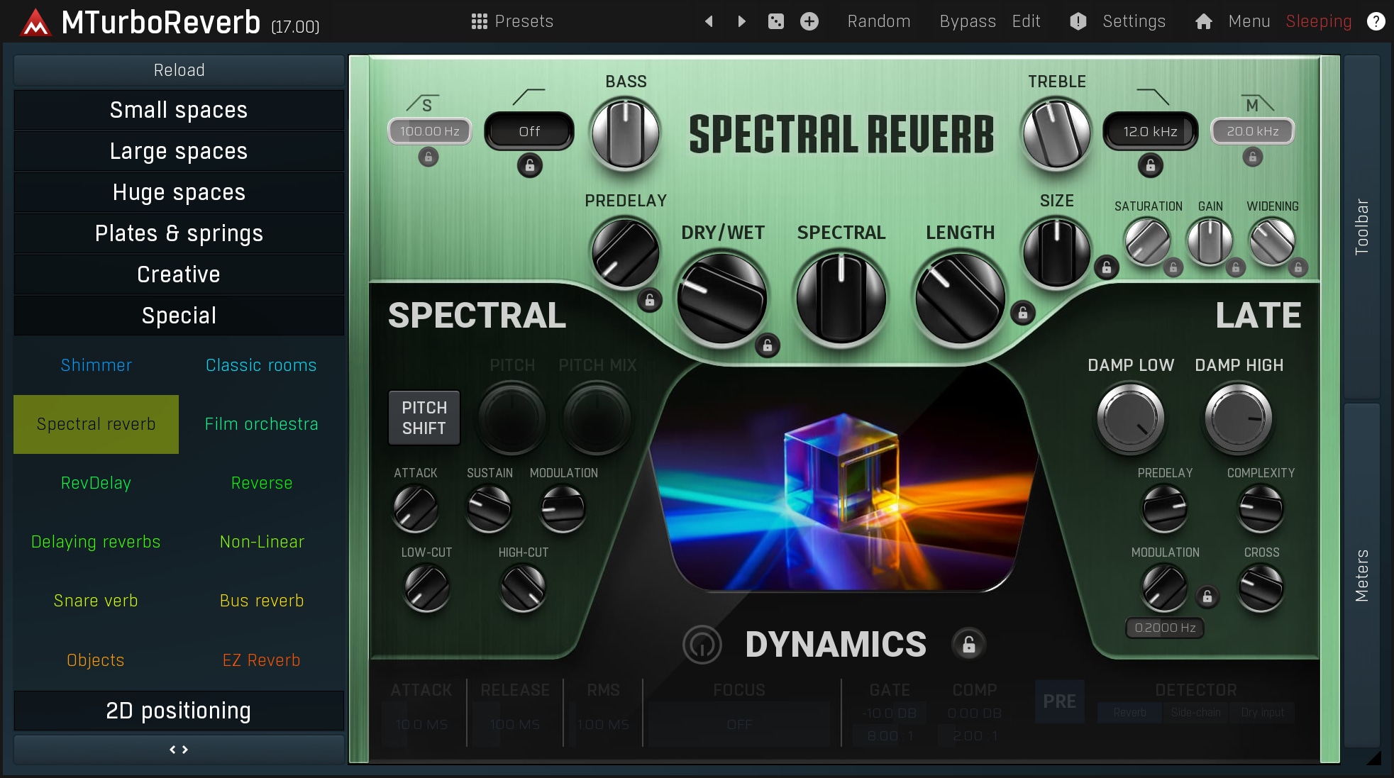This screenshot has width=1394, height=778.
Task: Toggle the Dynamics power button
Action: pyautogui.click(x=702, y=644)
